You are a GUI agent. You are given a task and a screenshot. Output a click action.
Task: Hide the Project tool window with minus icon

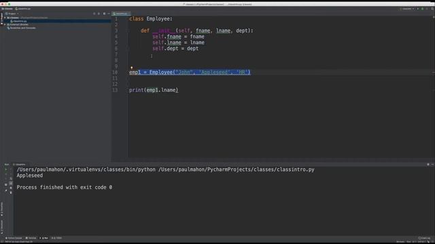(109, 14)
